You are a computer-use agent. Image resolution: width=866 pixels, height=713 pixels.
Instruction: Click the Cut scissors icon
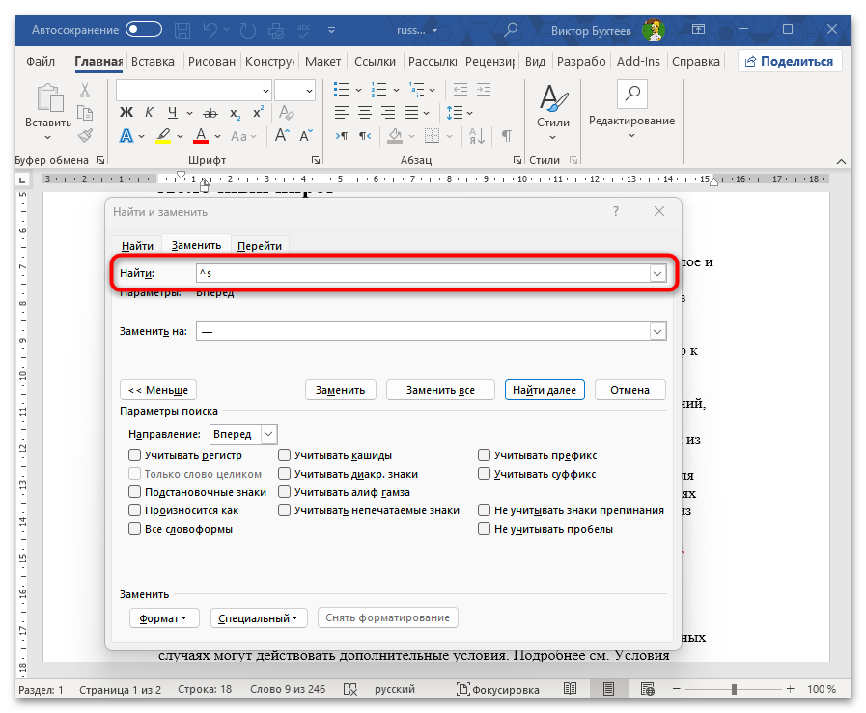[x=85, y=90]
